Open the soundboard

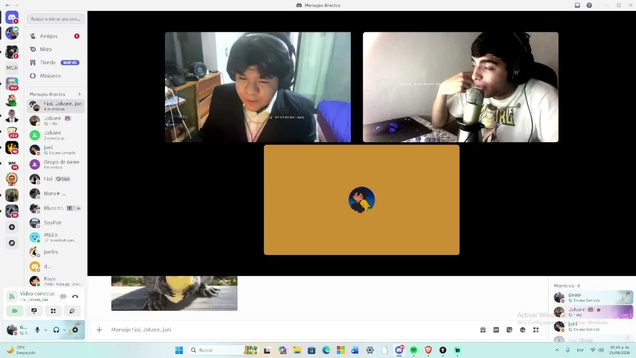pos(72,311)
